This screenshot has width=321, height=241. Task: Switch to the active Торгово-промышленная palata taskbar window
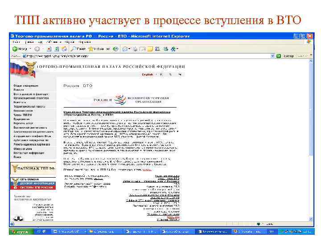click(x=214, y=232)
